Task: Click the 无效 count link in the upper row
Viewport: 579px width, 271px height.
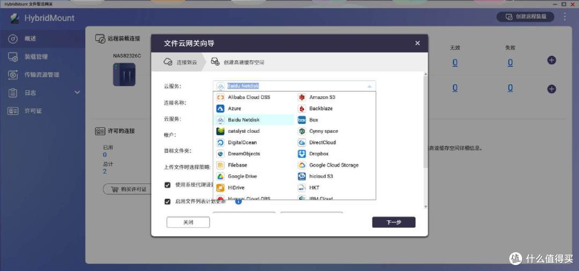Action: [455, 63]
